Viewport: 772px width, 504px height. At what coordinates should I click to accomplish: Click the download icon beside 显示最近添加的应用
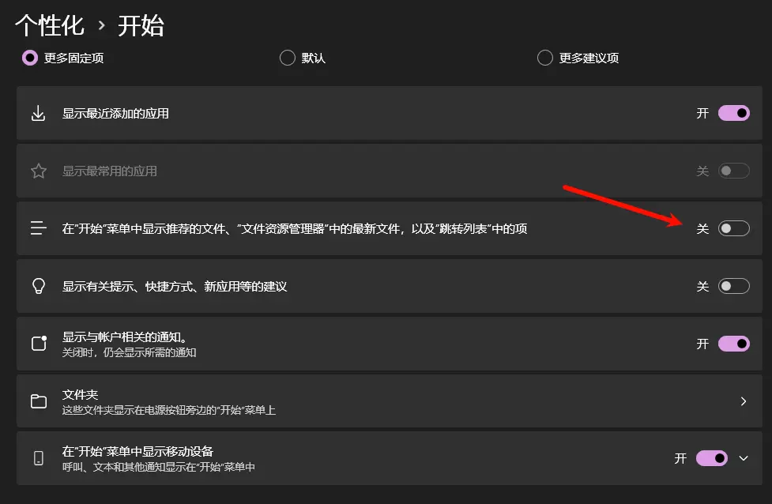pyautogui.click(x=38, y=113)
